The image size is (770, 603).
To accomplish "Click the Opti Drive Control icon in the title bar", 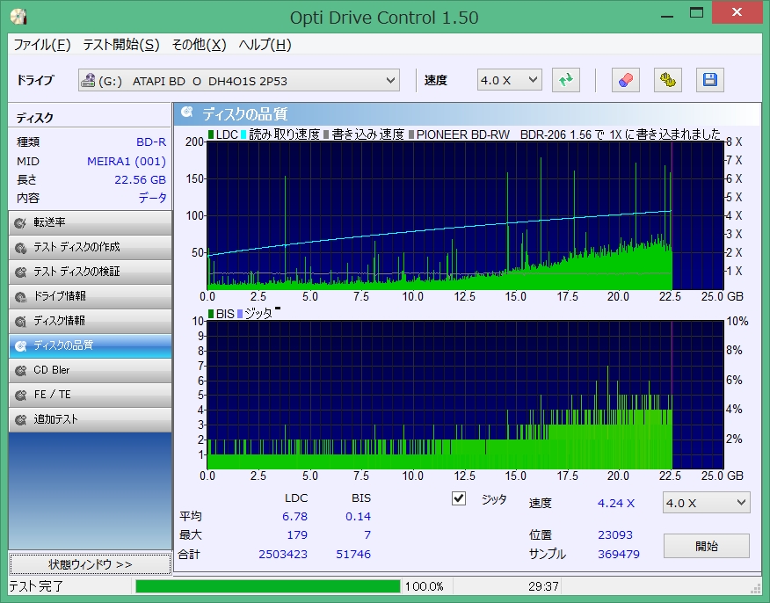I will coord(18,18).
